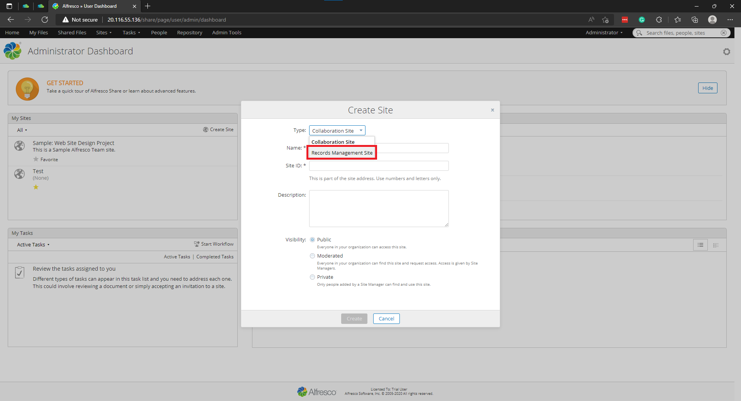Cancel the Create Site dialog
The image size is (741, 401).
(x=386, y=318)
